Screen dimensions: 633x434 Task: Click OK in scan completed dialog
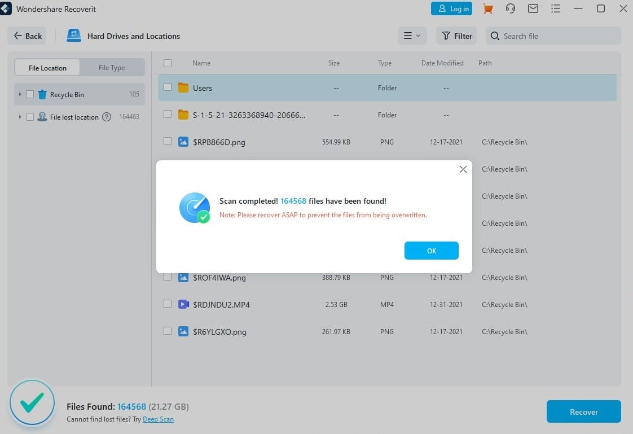click(x=431, y=251)
